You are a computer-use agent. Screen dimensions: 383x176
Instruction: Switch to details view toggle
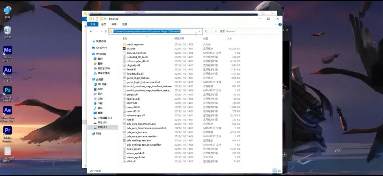click(x=275, y=171)
